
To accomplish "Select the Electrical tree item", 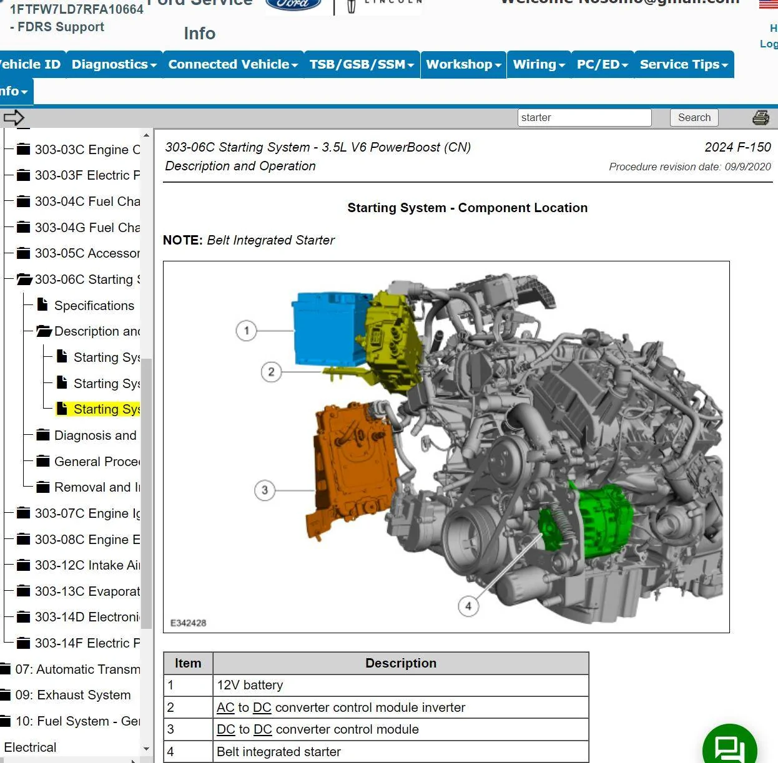I will tap(30, 747).
